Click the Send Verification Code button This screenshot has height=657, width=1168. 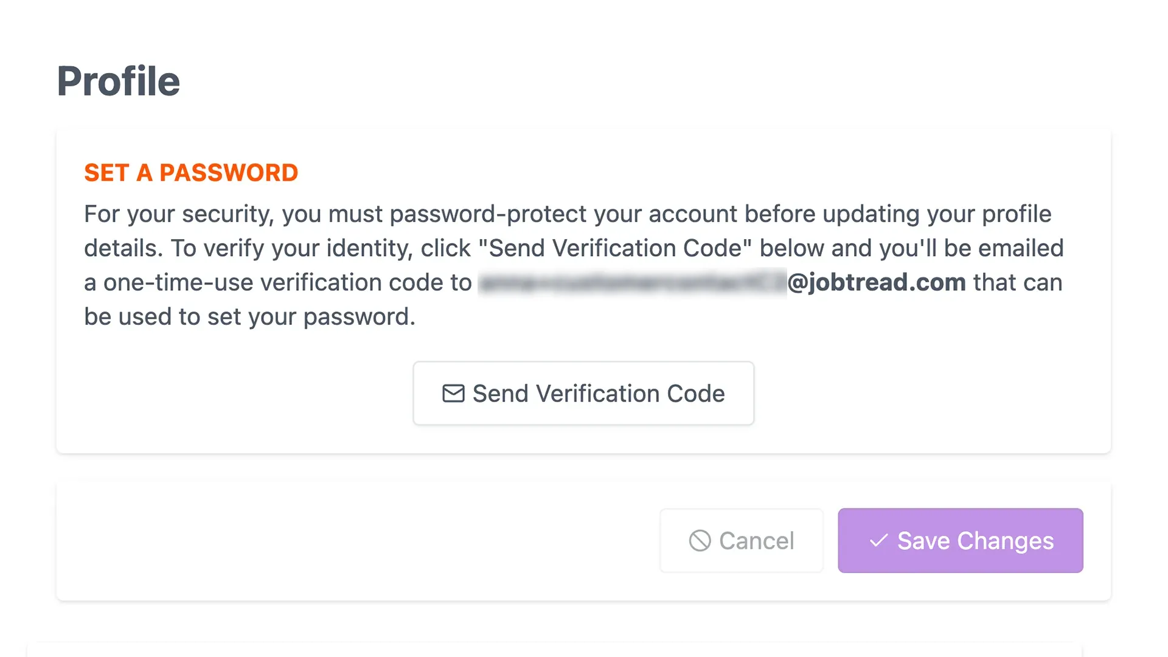(583, 394)
